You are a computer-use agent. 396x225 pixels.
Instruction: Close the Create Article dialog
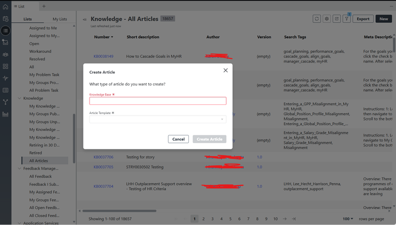[225, 71]
